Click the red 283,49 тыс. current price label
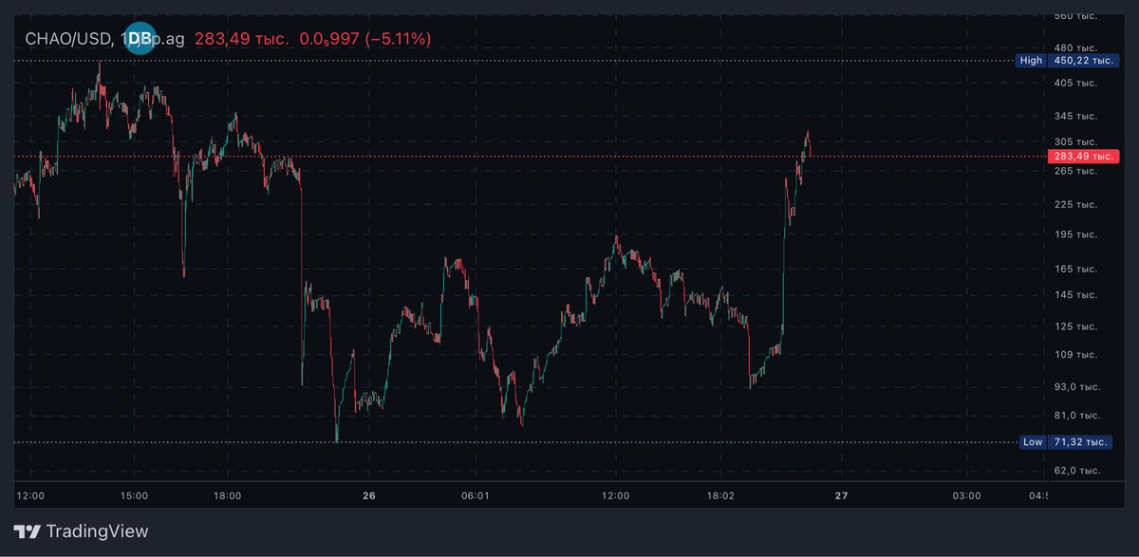1139x557 pixels. click(x=1084, y=156)
